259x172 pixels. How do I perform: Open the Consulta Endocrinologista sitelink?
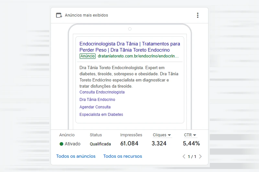(102, 92)
